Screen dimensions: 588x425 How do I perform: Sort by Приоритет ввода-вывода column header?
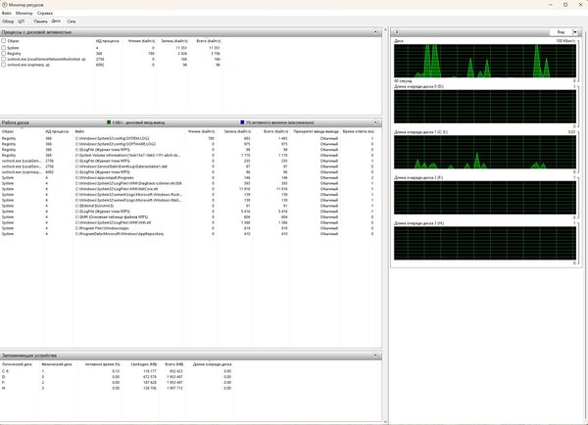[316, 131]
